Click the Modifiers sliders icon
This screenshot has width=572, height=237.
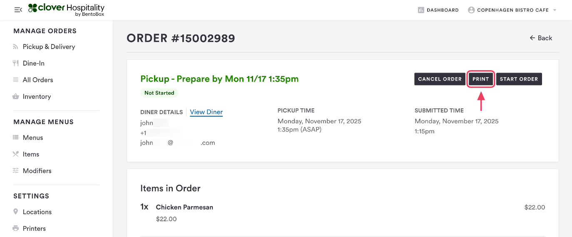(x=16, y=171)
